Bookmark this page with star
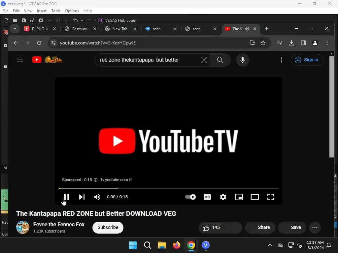Viewport: 338px width, 253px height. tap(263, 43)
